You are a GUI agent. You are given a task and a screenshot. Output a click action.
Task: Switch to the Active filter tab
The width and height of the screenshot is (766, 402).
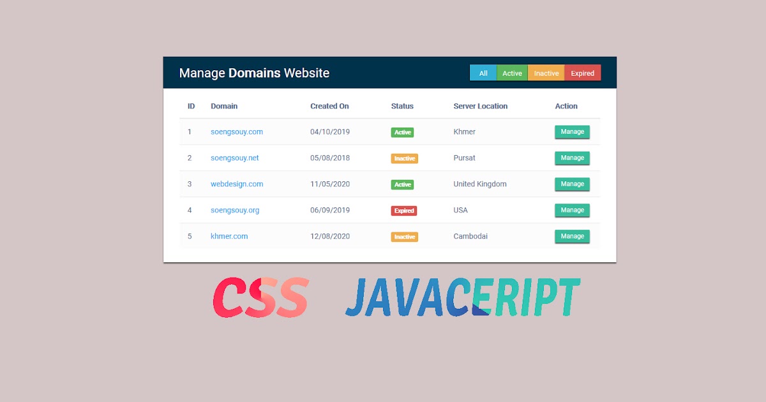point(512,73)
